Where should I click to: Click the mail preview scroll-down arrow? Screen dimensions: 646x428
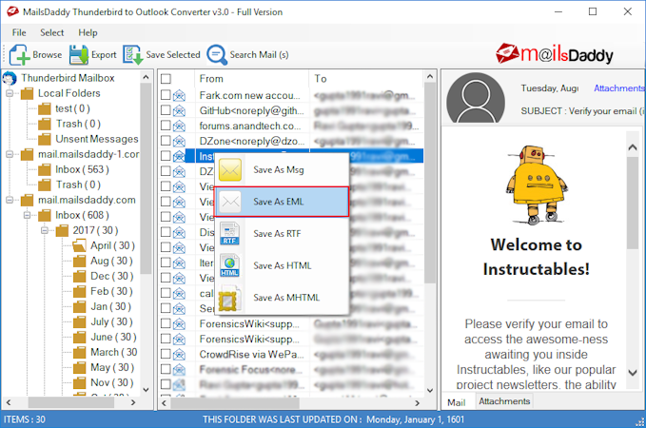(x=633, y=373)
